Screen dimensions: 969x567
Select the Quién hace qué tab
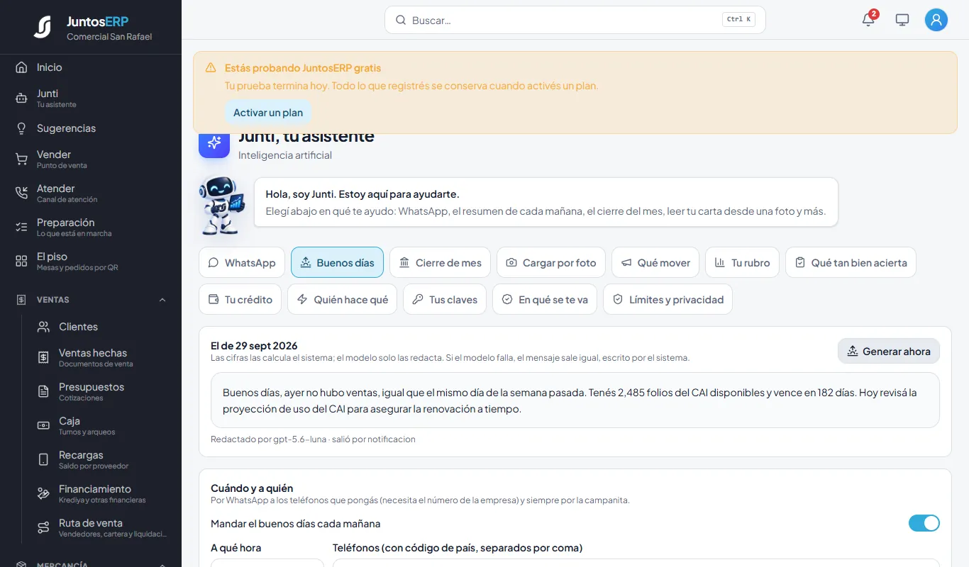click(x=342, y=299)
